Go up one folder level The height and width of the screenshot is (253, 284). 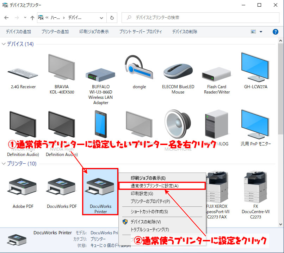[x=32, y=18]
